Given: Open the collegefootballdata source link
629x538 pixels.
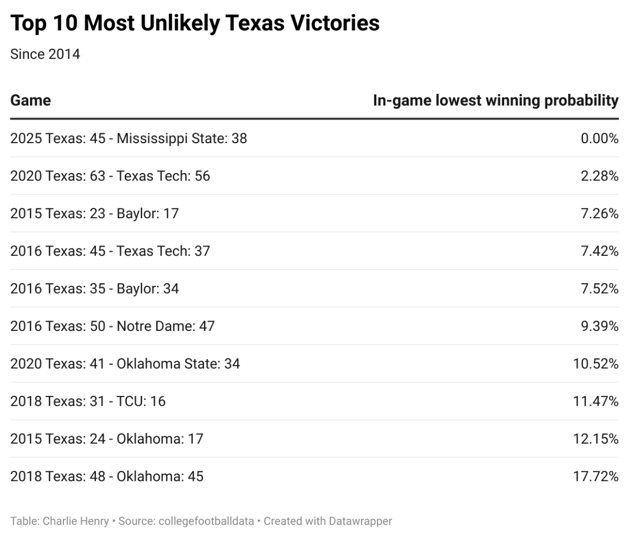Looking at the screenshot, I should click(x=205, y=521).
